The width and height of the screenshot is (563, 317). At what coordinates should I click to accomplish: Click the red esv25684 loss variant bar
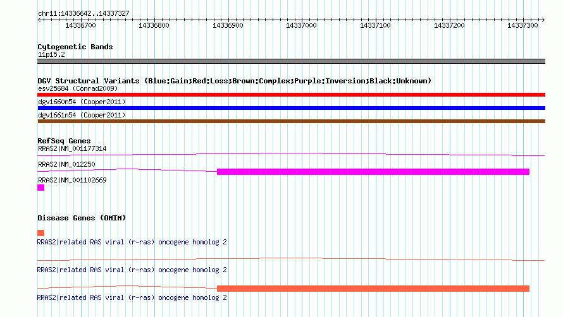click(291, 95)
